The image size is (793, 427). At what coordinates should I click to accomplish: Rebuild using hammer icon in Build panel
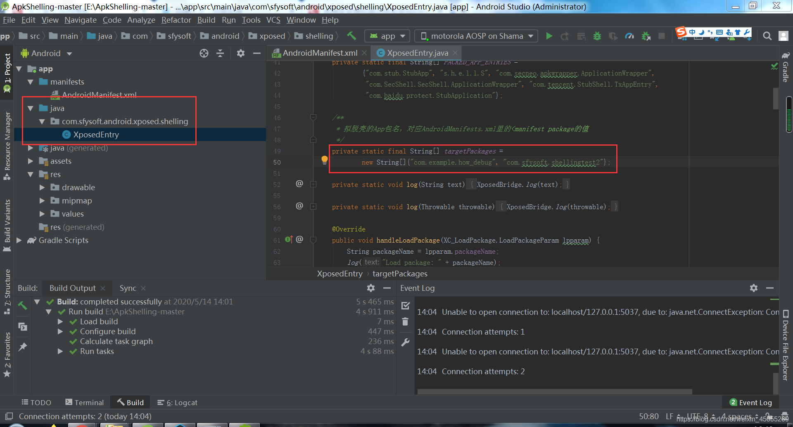[23, 306]
